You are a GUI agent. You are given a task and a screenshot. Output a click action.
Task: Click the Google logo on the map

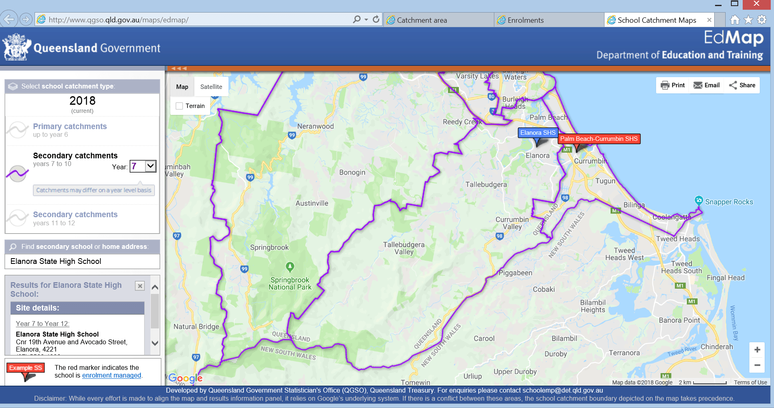tap(185, 378)
